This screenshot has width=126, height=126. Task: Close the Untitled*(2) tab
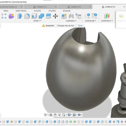[90, 7]
